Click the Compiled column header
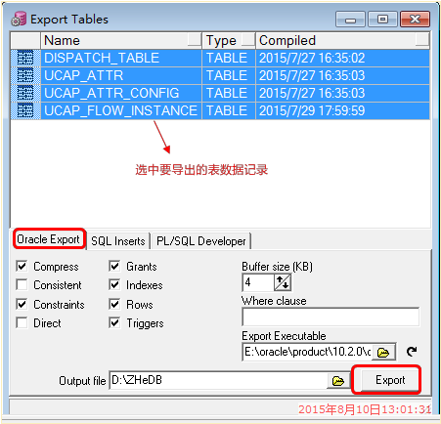The height and width of the screenshot is (424, 441). pyautogui.click(x=343, y=40)
